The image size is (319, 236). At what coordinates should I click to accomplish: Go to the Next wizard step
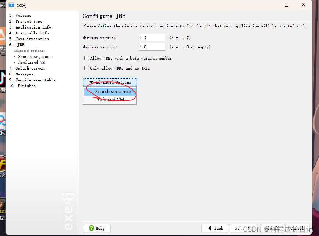pos(243,228)
